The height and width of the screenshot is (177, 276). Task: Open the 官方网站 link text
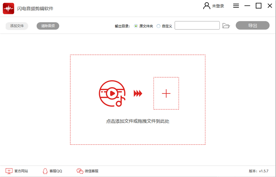click(21, 171)
